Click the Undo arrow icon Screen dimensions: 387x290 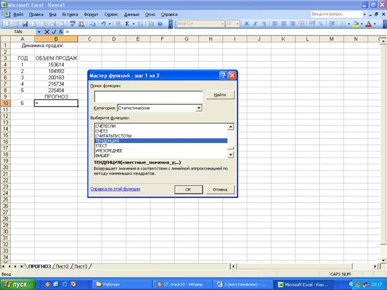tap(103, 23)
